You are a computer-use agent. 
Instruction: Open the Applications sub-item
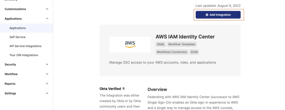pyautogui.click(x=18, y=28)
